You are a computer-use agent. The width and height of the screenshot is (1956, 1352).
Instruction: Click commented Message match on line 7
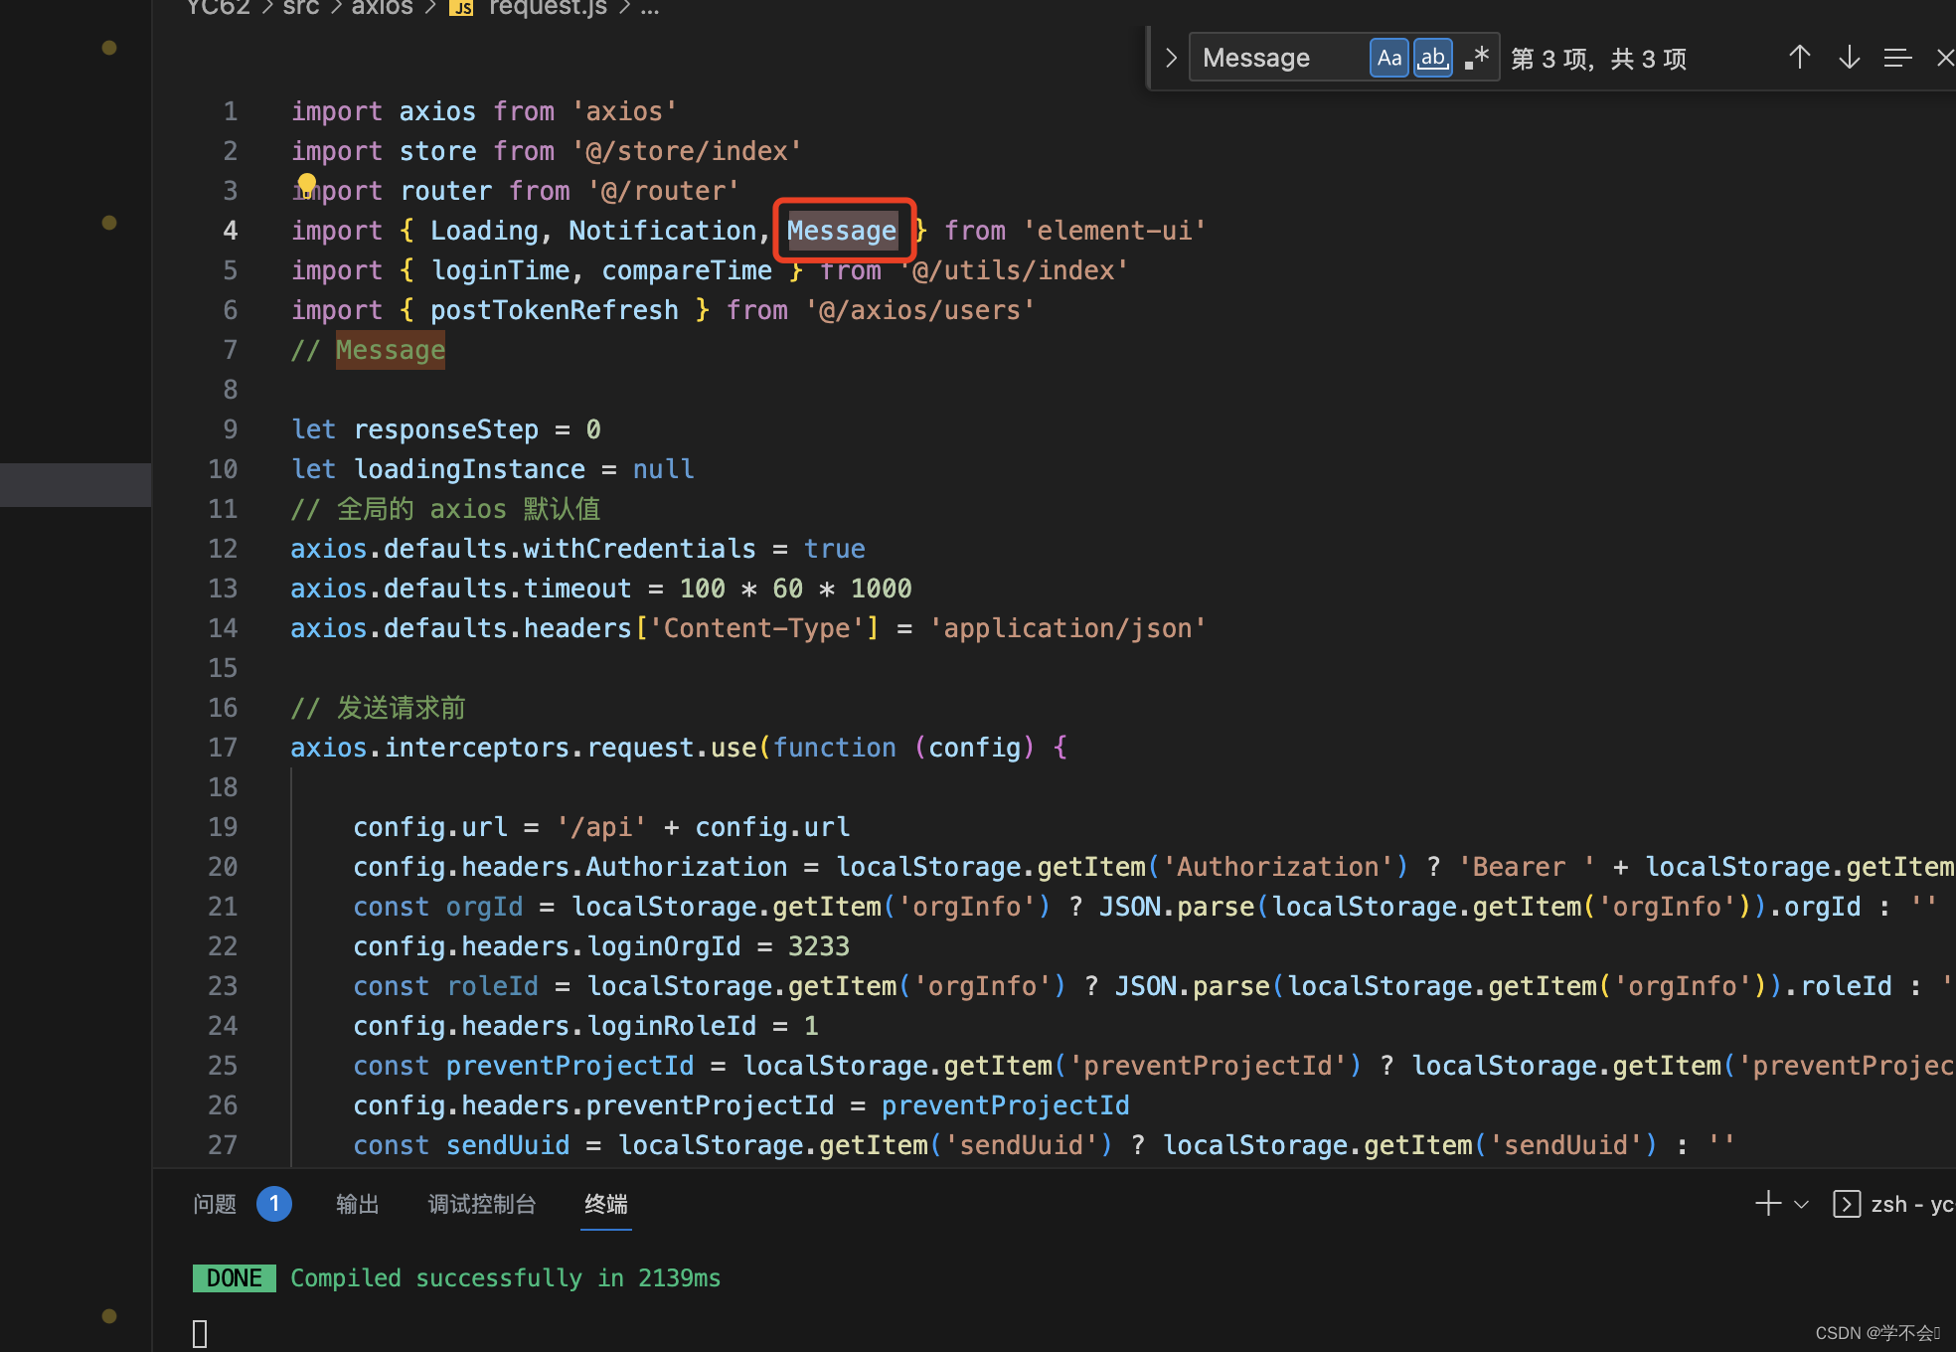391,350
